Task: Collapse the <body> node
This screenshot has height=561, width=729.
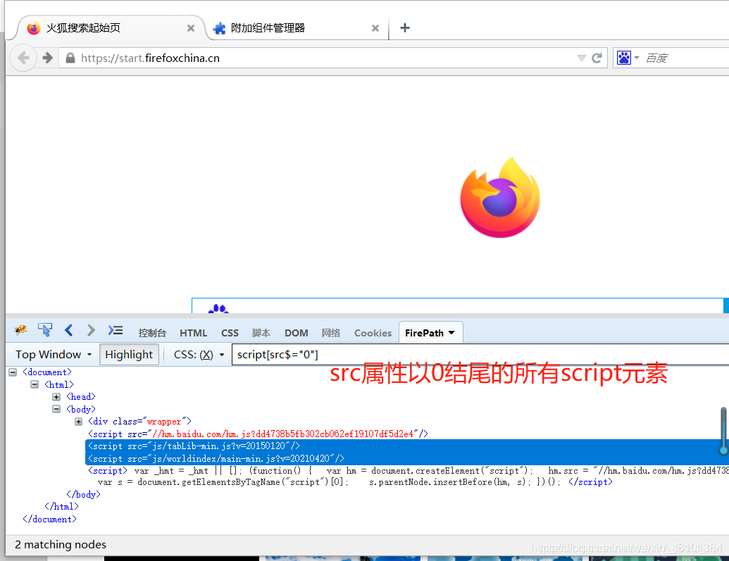Action: 56,409
